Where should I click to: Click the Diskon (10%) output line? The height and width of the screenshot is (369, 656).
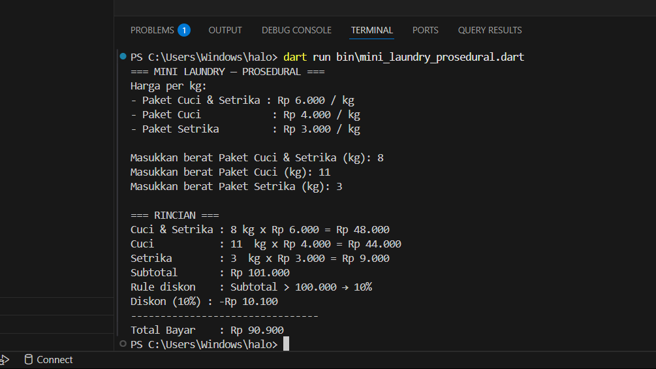(x=204, y=302)
